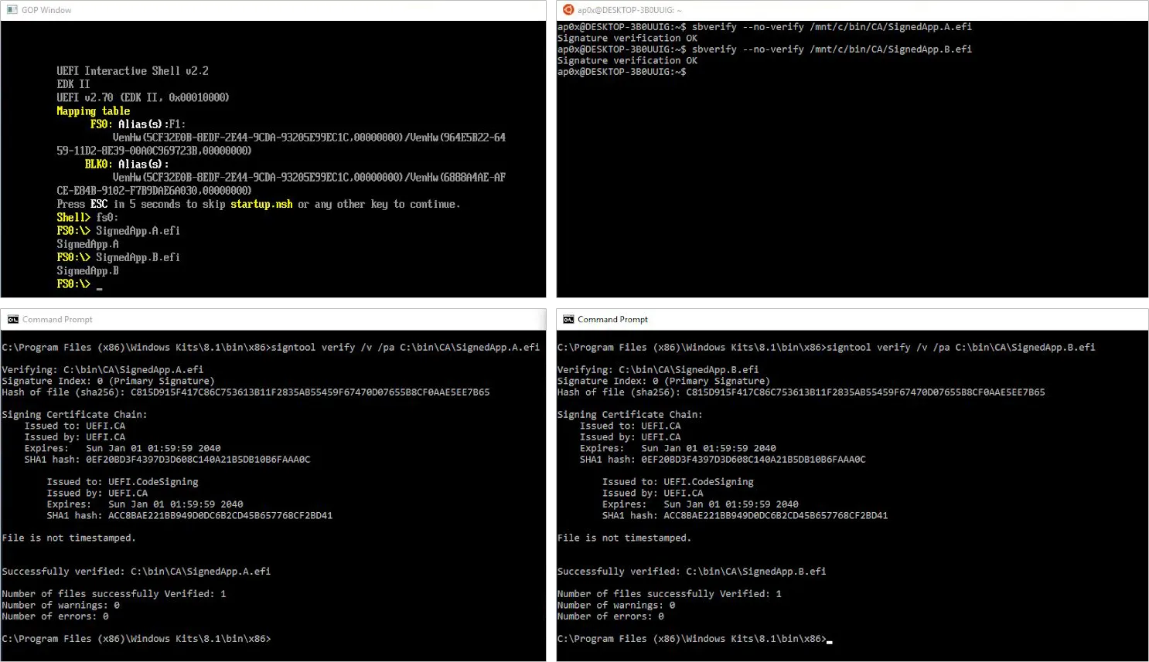Click the Ubuntu icon in the ap0x terminal title bar
Image resolution: width=1149 pixels, height=662 pixels.
568,10
